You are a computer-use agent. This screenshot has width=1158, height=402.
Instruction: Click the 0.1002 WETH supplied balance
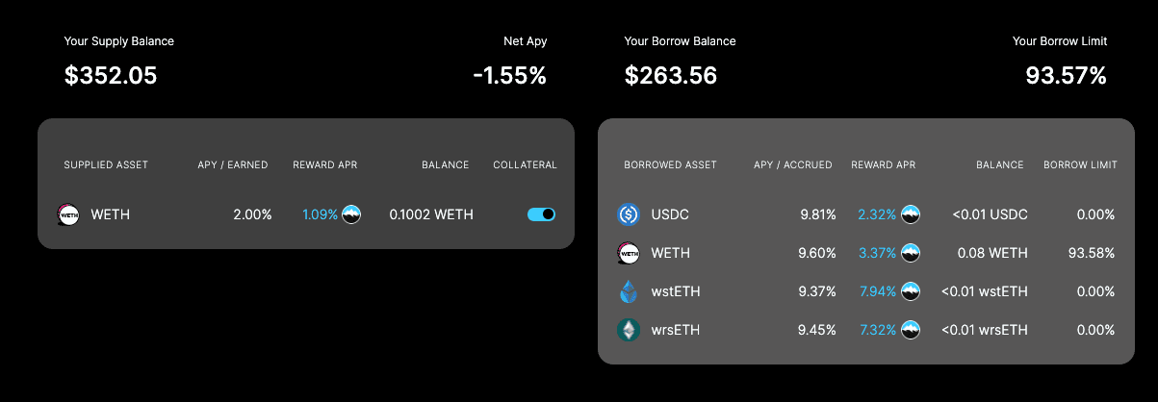point(431,214)
